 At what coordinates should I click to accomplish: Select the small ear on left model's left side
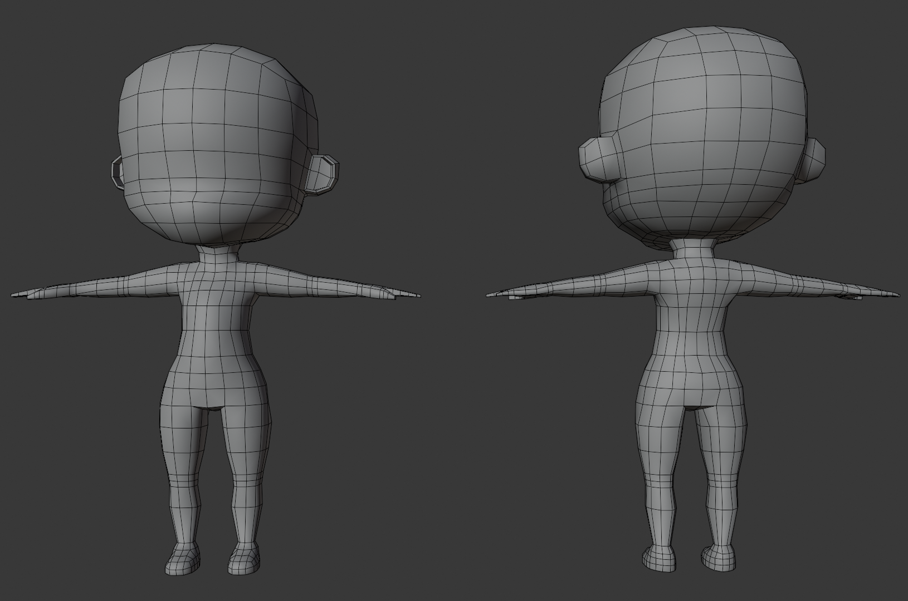pyautogui.click(x=117, y=173)
